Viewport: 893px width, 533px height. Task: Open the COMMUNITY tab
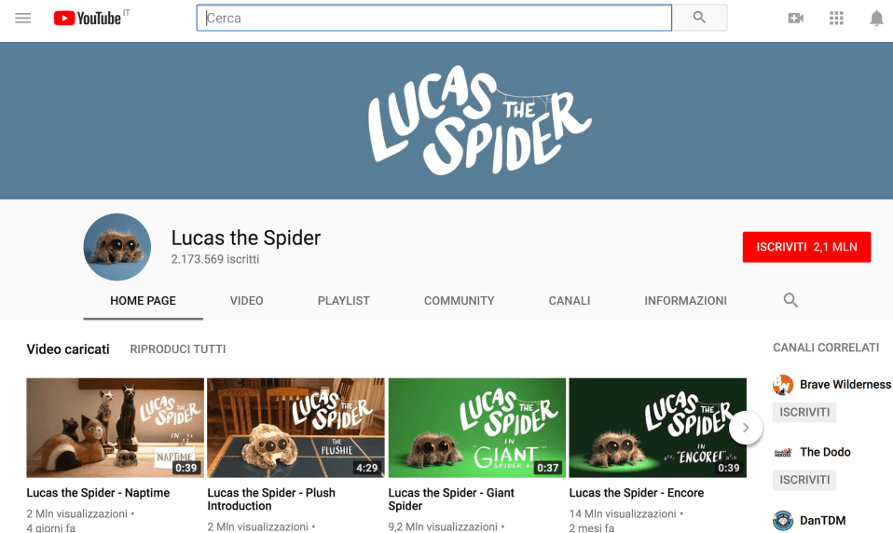(x=459, y=301)
